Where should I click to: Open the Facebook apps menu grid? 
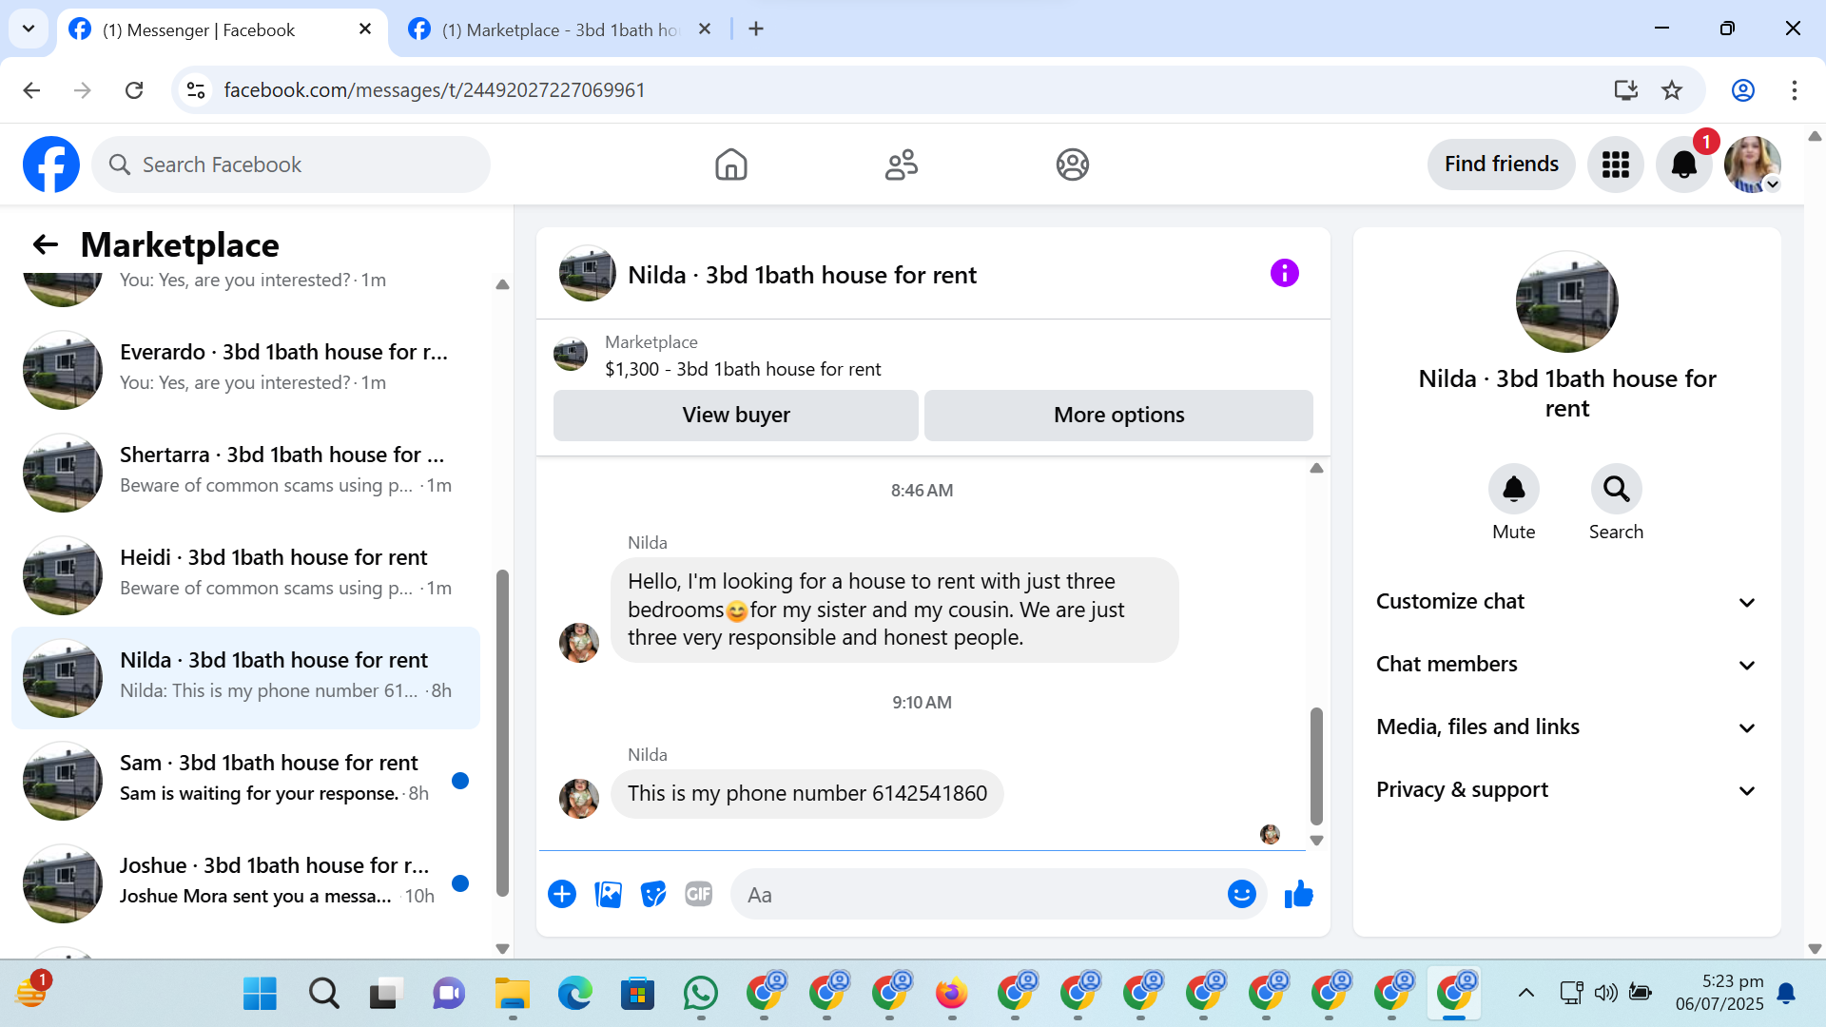coord(1615,165)
